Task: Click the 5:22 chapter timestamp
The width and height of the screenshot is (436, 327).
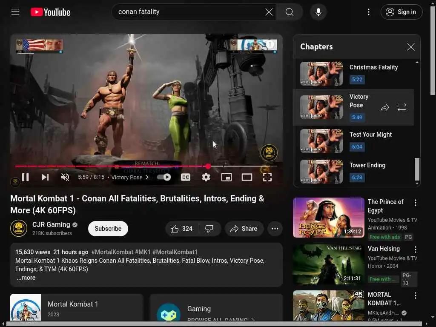Action: pyautogui.click(x=357, y=80)
